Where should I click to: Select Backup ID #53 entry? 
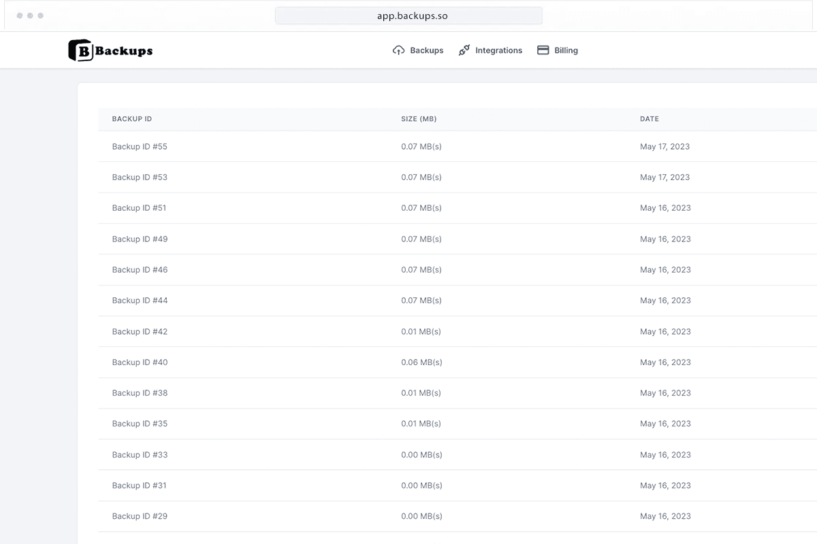tap(140, 177)
